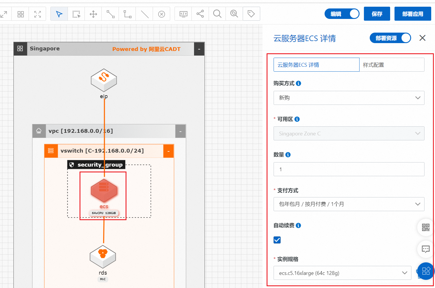Viewport: 435px width, 288px height.
Task: Click the Singapore region title
Action: coord(45,49)
